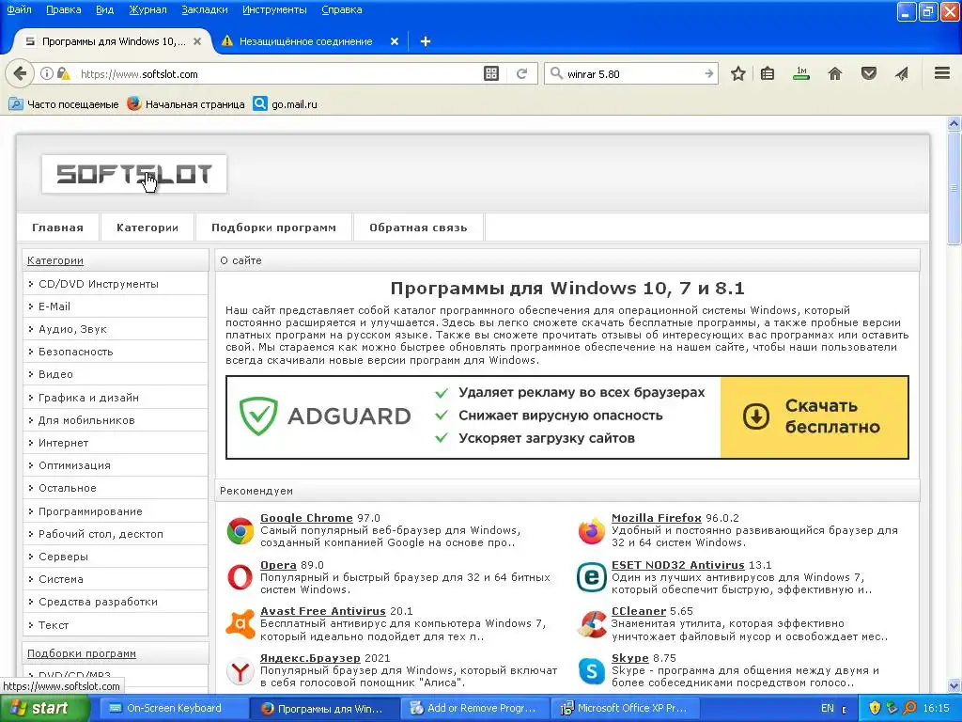Screen dimensions: 962x722
Task: Switch to Microsoft Office XP taskbar item
Action: coord(624,708)
